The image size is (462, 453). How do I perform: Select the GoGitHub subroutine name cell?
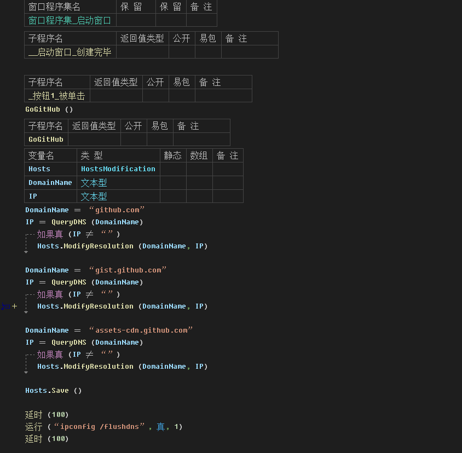(x=46, y=140)
